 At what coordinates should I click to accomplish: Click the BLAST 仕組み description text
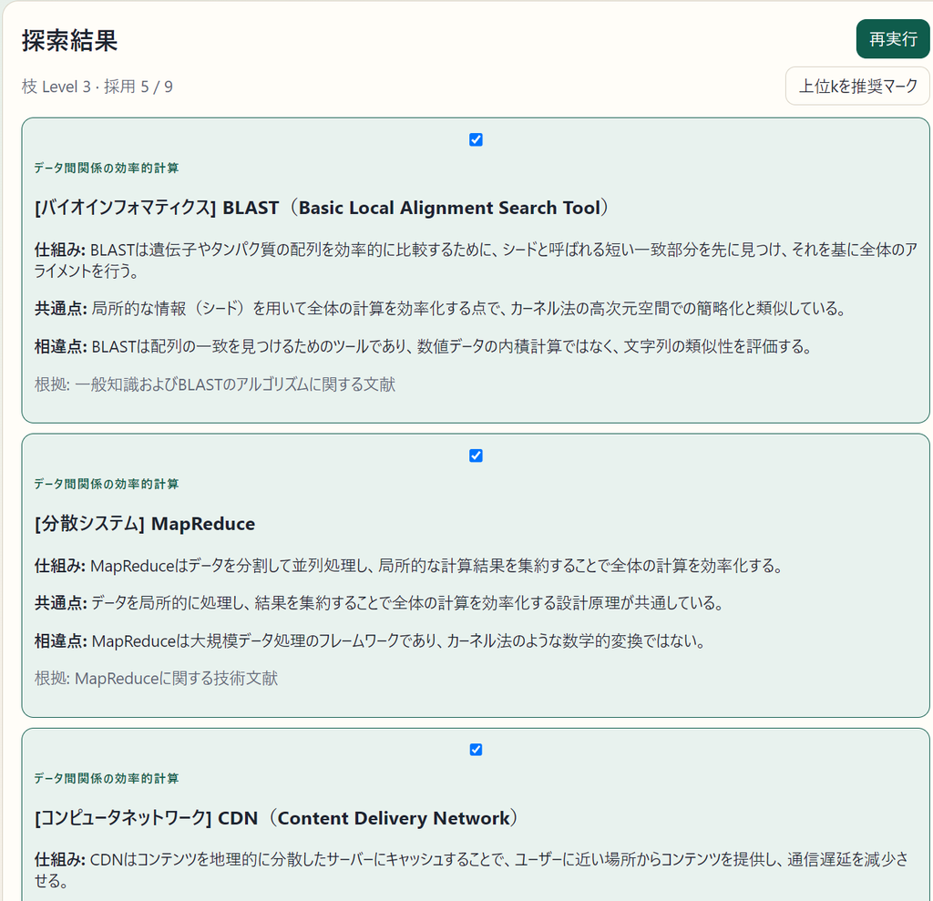pos(476,260)
